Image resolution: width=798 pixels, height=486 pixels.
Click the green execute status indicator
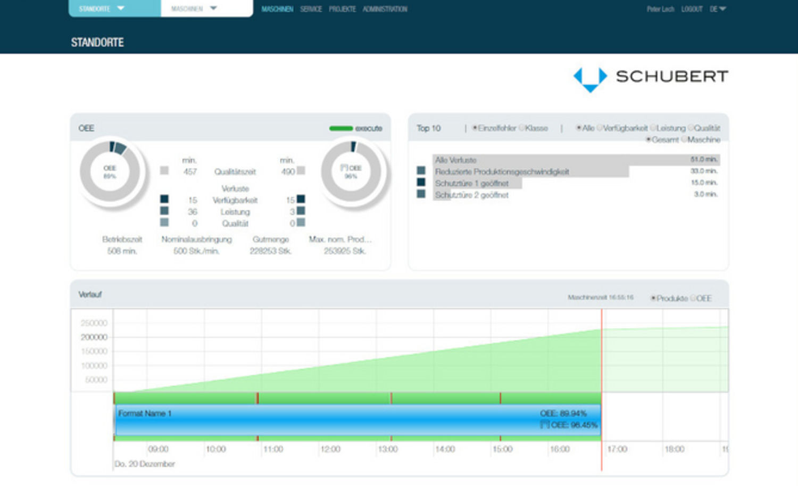pos(341,128)
